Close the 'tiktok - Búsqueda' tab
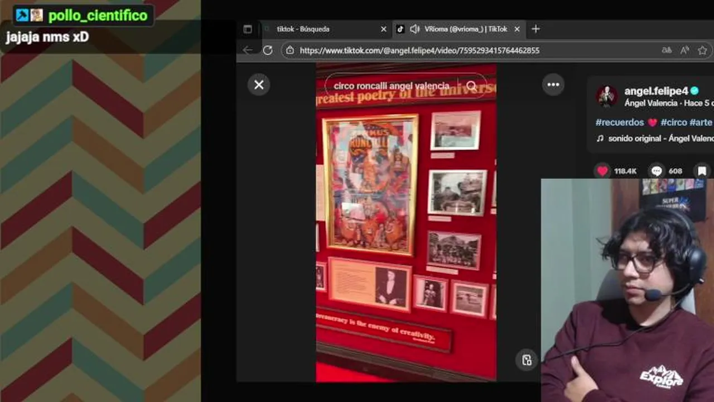This screenshot has width=714, height=402. pyautogui.click(x=383, y=29)
